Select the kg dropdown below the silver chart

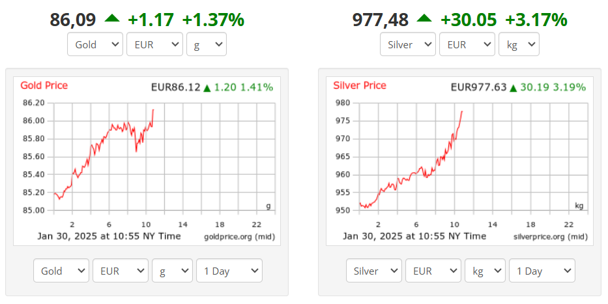click(485, 271)
